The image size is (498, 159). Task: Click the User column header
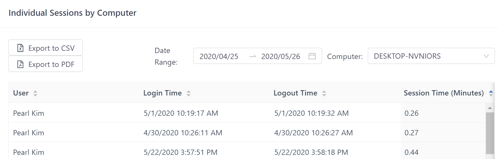pos(21,93)
